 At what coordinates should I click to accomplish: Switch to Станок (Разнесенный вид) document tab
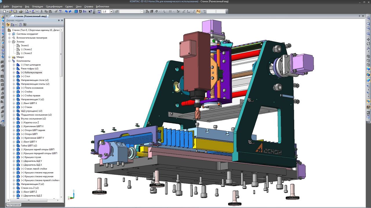pyautogui.click(x=30, y=16)
